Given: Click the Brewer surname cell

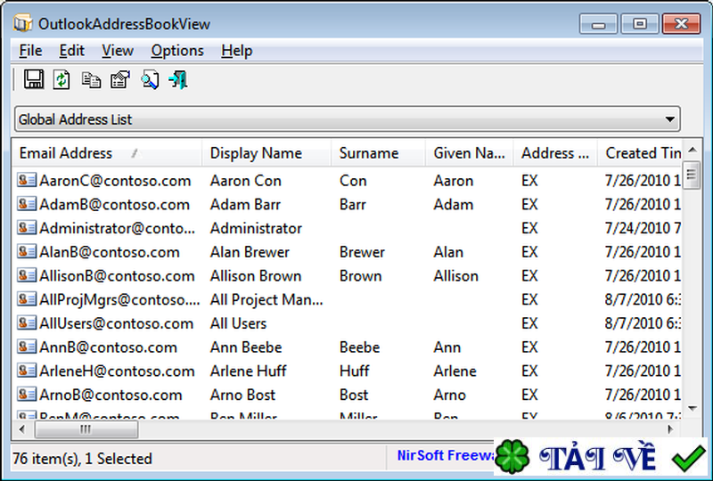Looking at the screenshot, I should click(x=362, y=252).
